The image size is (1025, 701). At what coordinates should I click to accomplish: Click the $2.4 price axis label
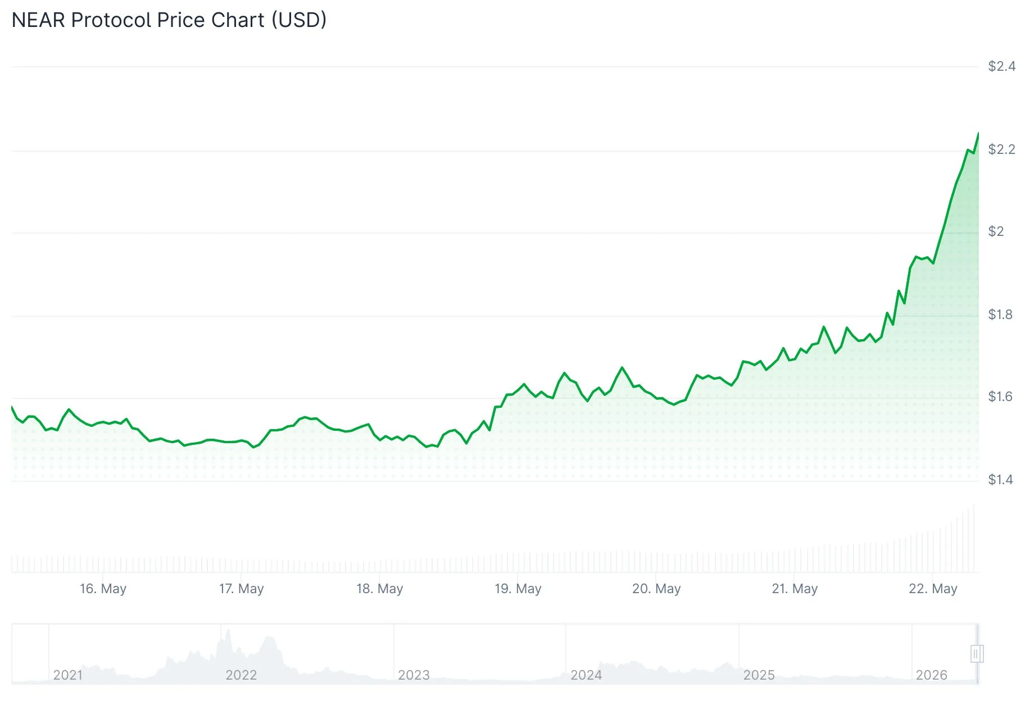click(x=1001, y=66)
